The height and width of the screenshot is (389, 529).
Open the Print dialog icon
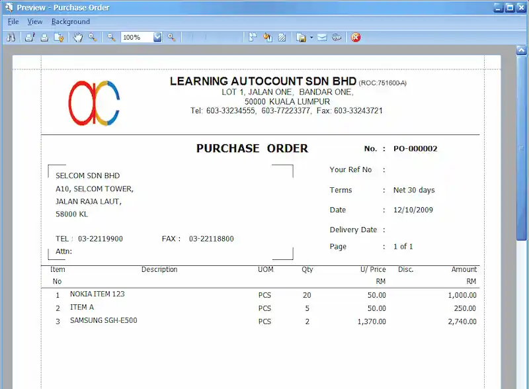pyautogui.click(x=30, y=37)
